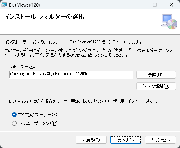Click the 参照(R)... browse button

(x=156, y=75)
